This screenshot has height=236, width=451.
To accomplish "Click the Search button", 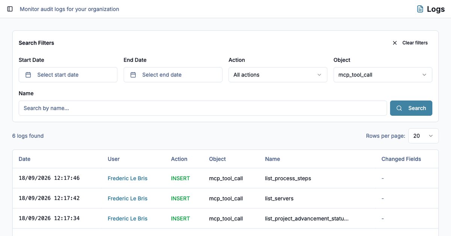I will (x=411, y=108).
